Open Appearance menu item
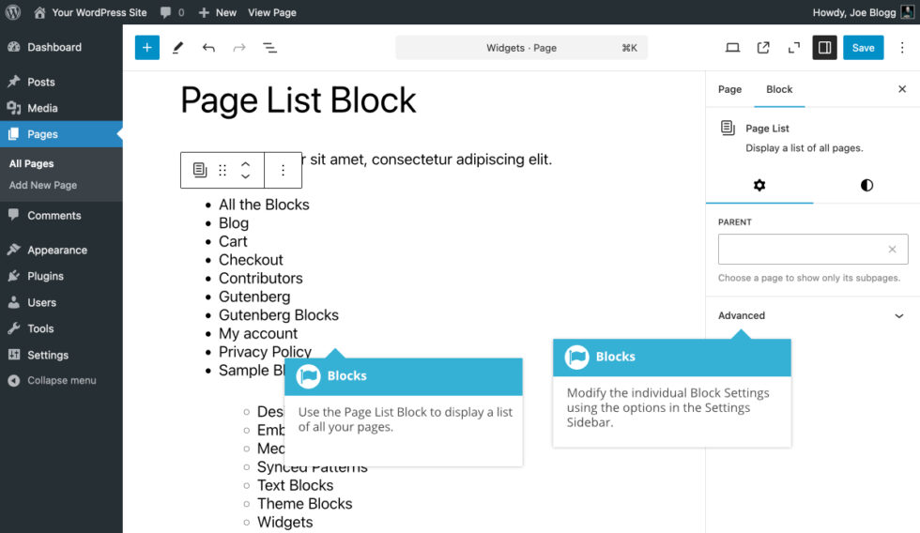The image size is (920, 533). 61,250
